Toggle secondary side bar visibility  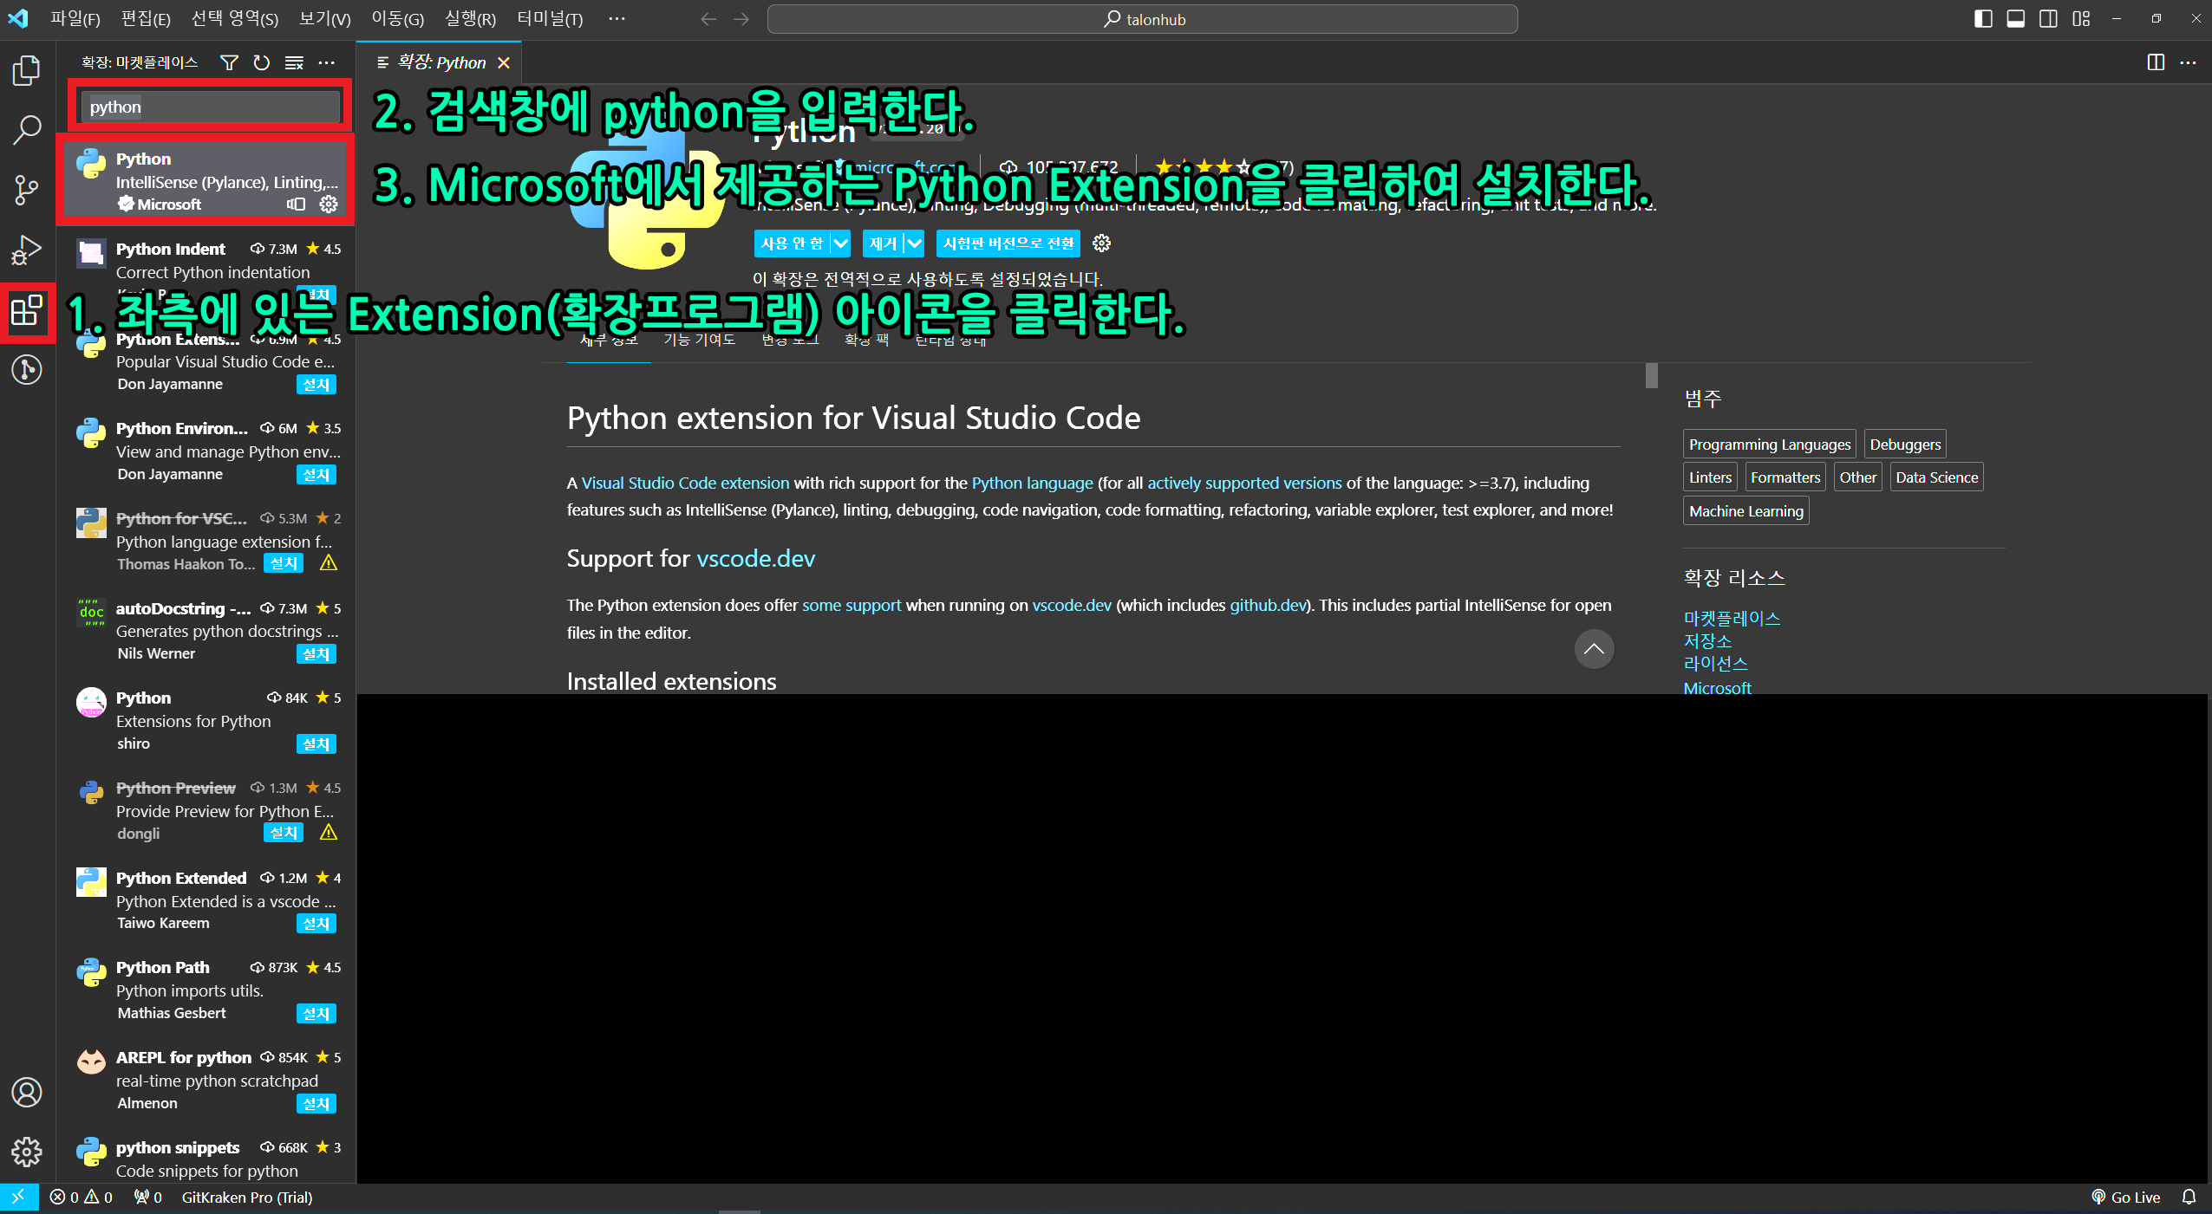pos(2048,19)
